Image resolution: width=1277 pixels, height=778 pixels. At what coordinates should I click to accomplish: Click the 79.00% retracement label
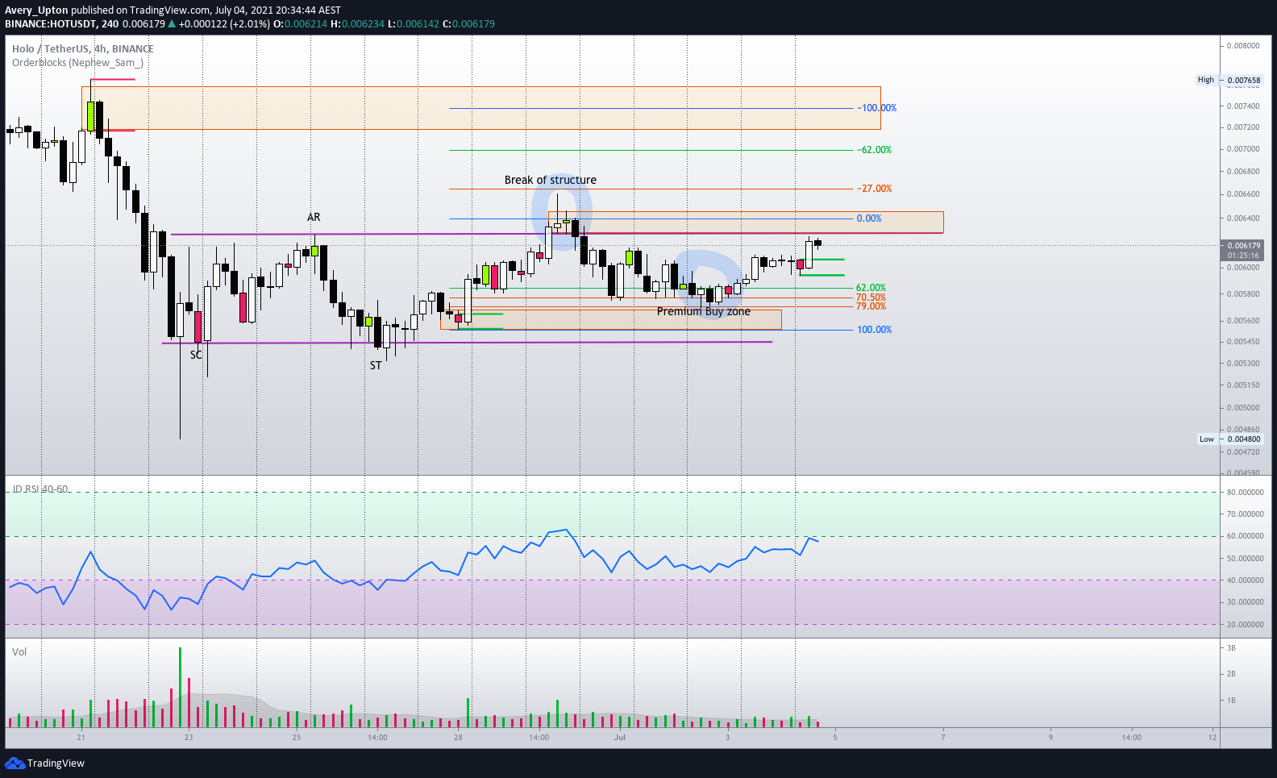point(871,306)
